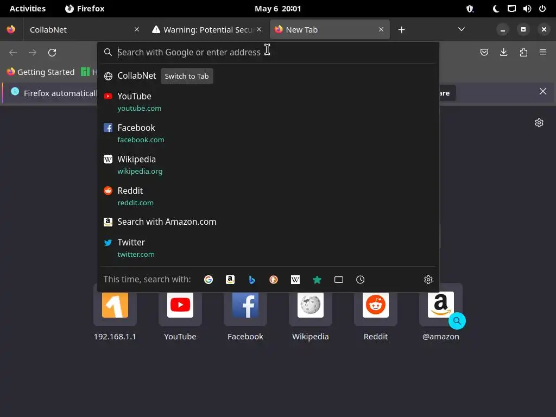Select the Reddit suggestion reddit.com
556x417 pixels.
[x=268, y=197]
